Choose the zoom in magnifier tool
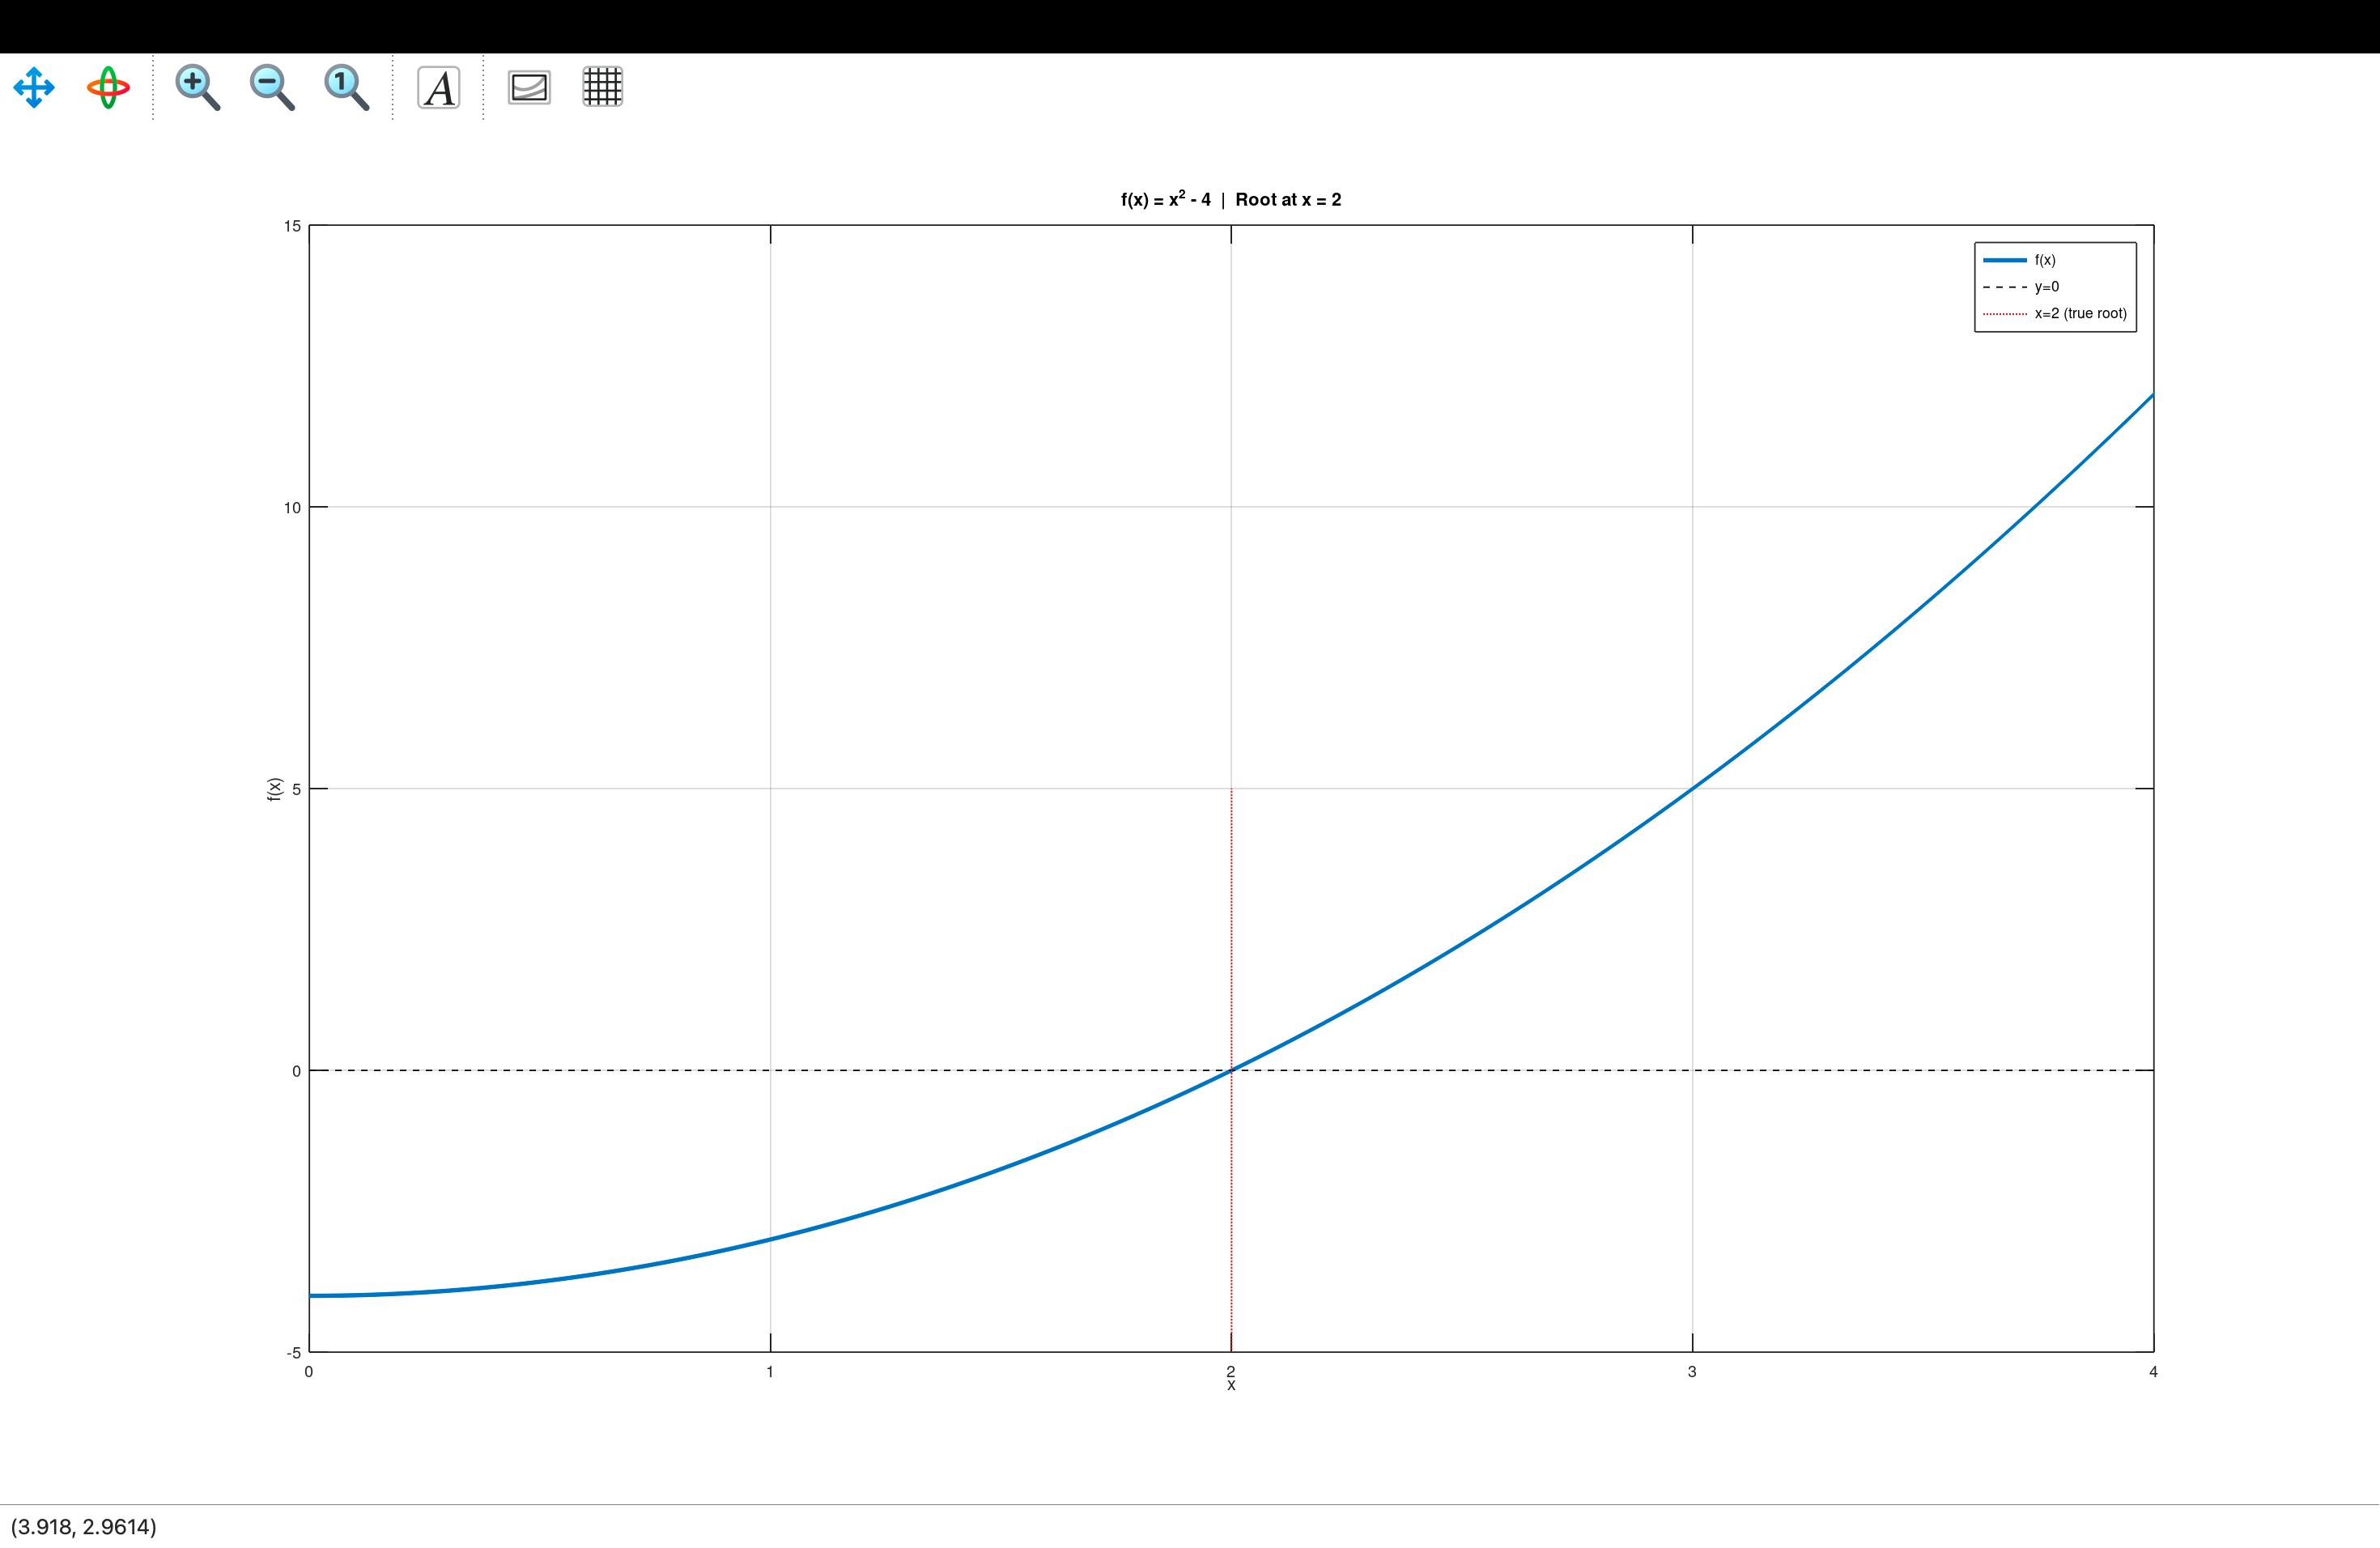This screenshot has width=2380, height=1548. [x=197, y=88]
